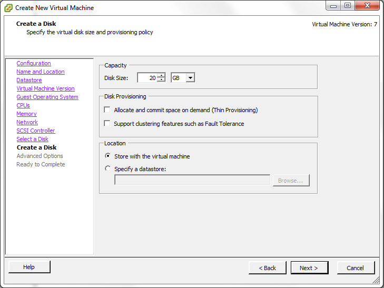Click the Disk Size: label
This screenshot has width=384, height=288.
pos(116,78)
